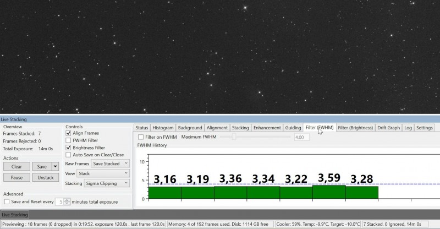
Task: Click the Total Exposure 14m 0s text
Action: click(28, 149)
